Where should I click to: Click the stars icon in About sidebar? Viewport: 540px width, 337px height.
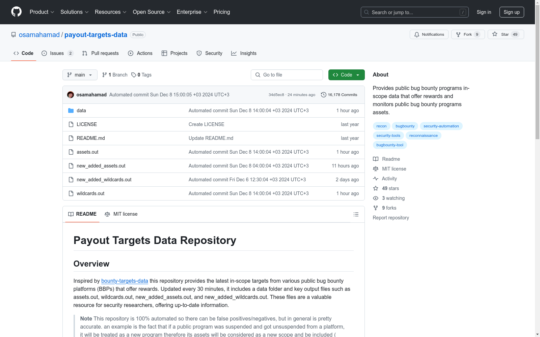coord(376,188)
